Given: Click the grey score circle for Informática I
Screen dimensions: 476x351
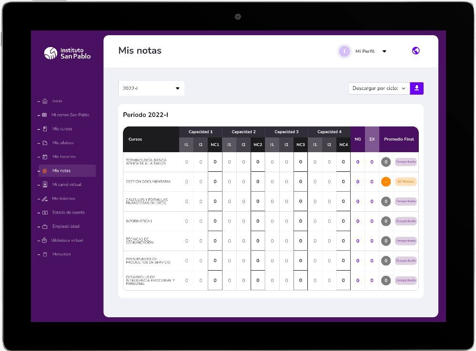Looking at the screenshot, I should pos(386,221).
